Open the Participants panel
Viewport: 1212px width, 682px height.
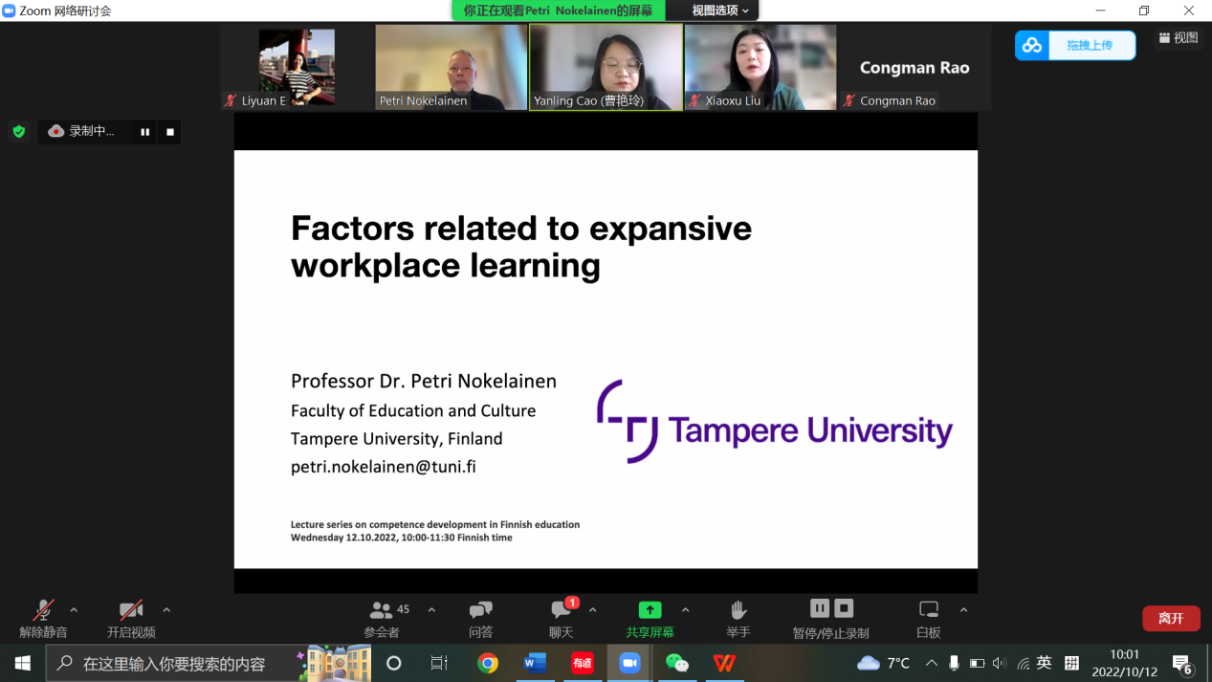(x=383, y=618)
